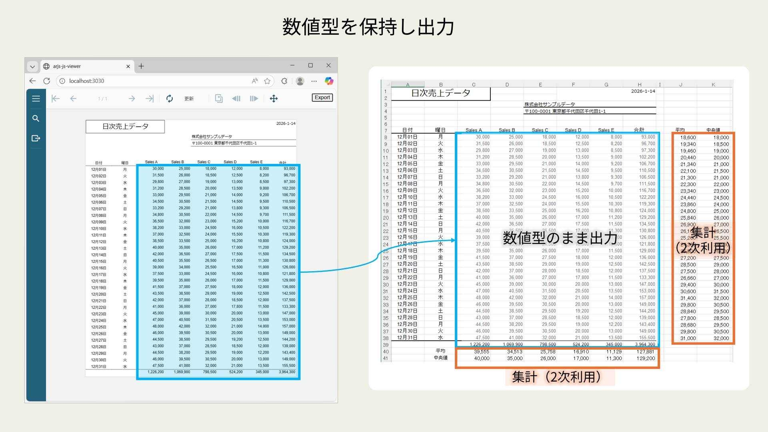Click the move/pan mode icon

click(274, 98)
